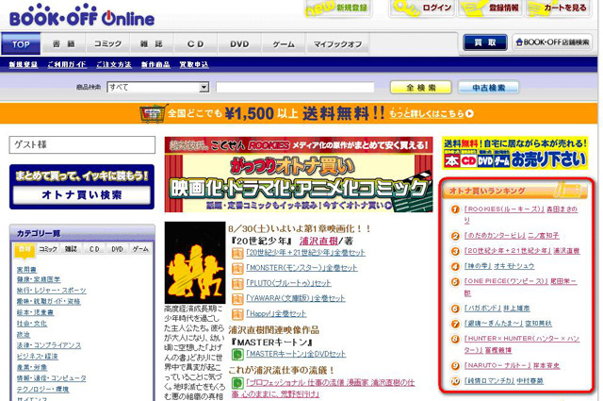
Task: Open ranking link 「純情ロマンチカ」
Action: coord(489,380)
